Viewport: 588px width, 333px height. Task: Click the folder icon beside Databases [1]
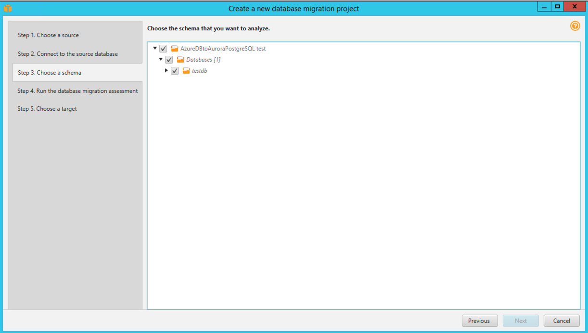pos(180,59)
